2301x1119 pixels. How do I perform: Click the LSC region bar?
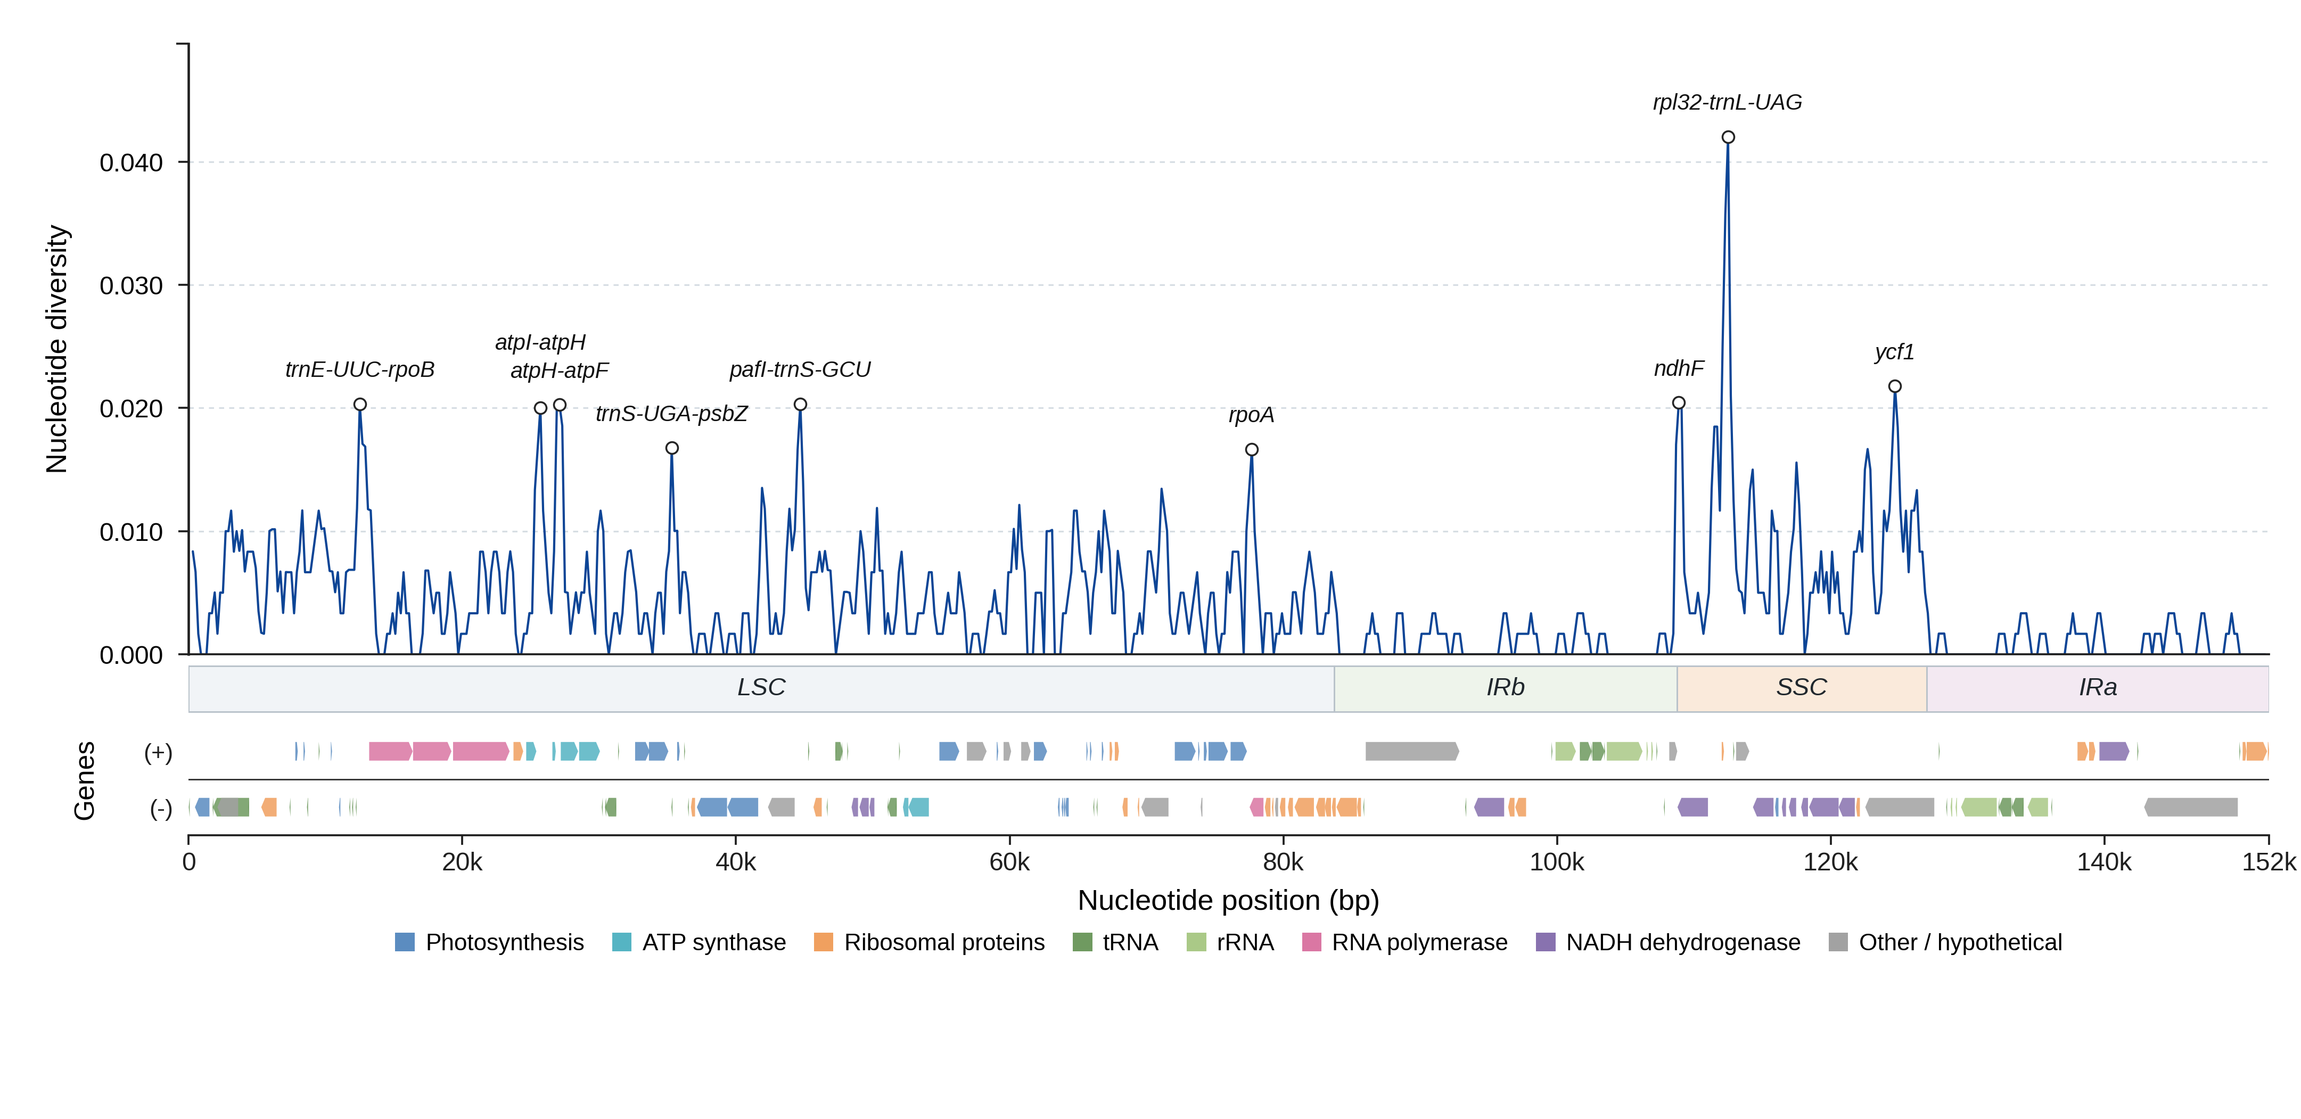761,688
